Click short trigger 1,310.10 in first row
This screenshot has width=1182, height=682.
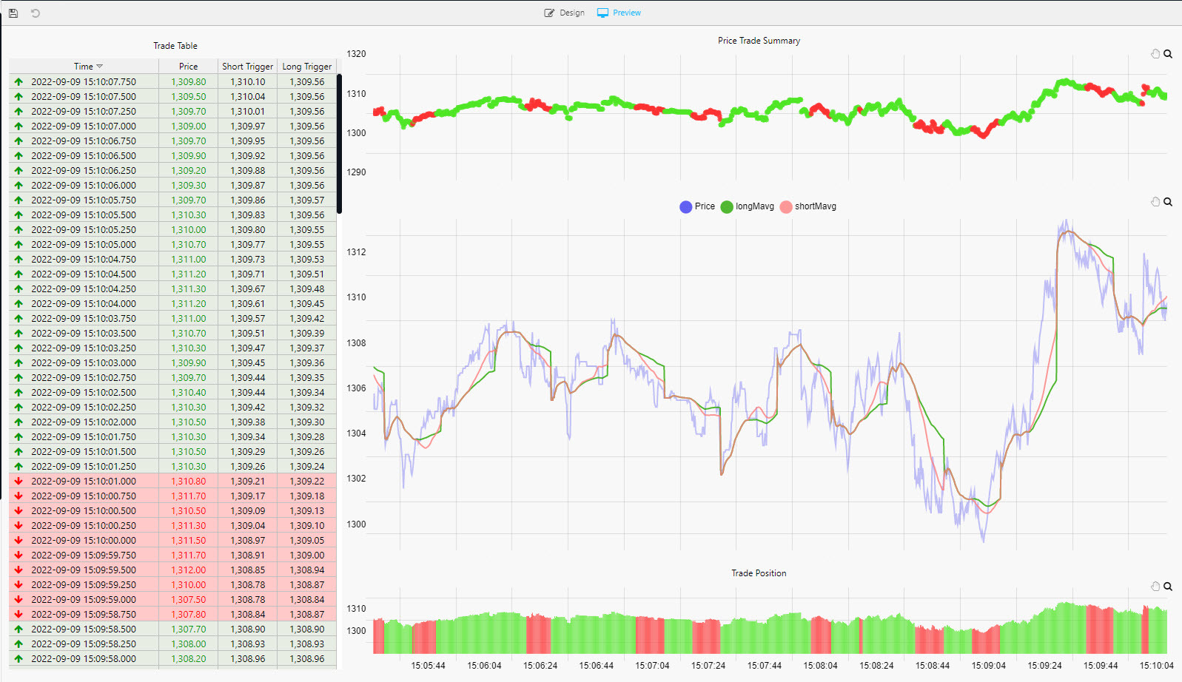[x=248, y=82]
